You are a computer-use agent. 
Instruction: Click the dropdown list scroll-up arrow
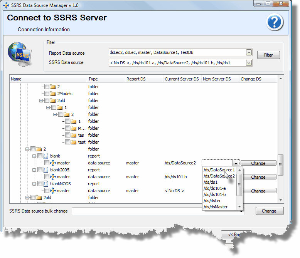coord(239,170)
